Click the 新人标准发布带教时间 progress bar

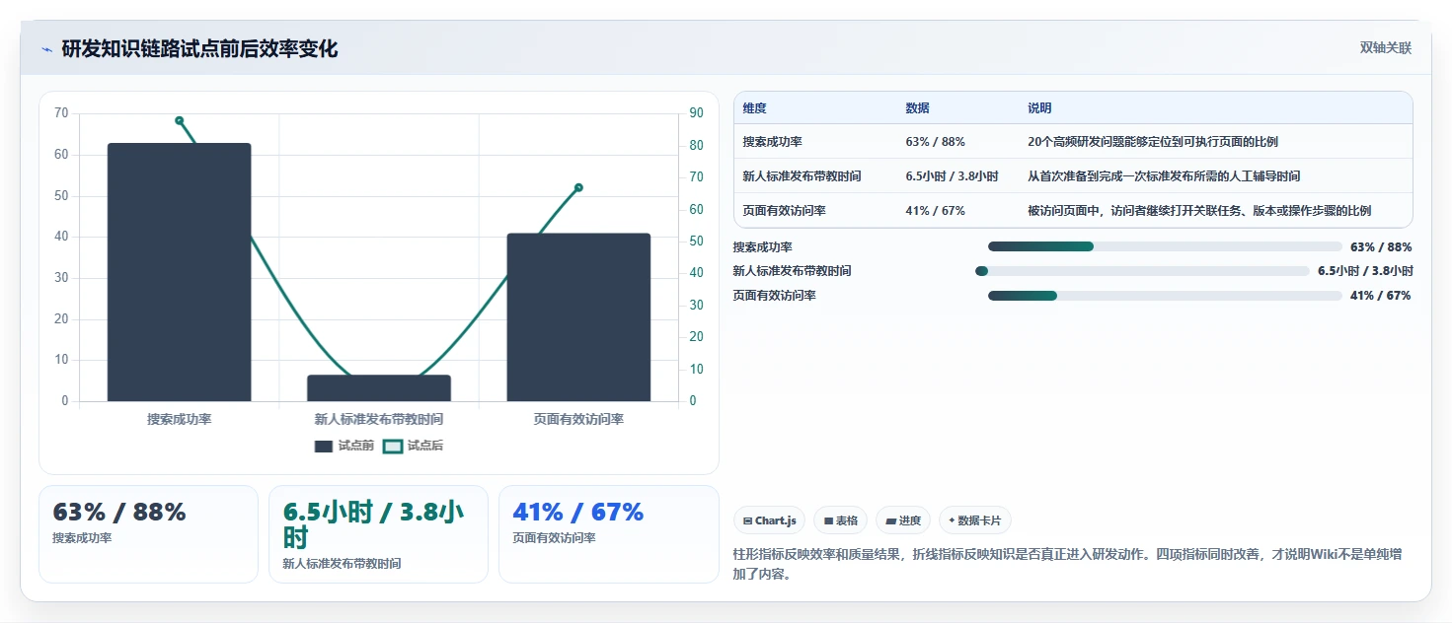point(1142,271)
